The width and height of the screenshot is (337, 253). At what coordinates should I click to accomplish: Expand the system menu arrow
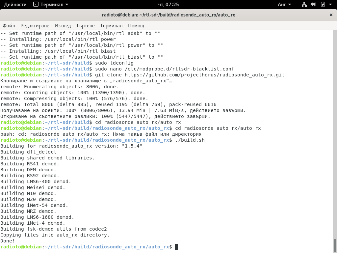330,5
